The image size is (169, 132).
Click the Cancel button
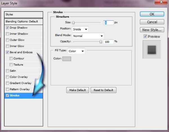pyautogui.click(x=152, y=22)
